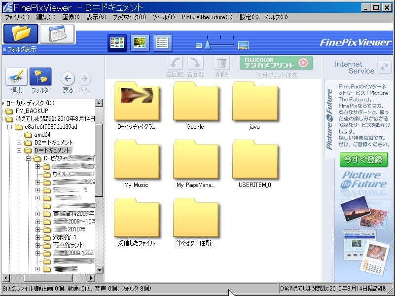Click the thumbnail size slider handle
Viewport: 395px width, 296px height.
tap(208, 45)
